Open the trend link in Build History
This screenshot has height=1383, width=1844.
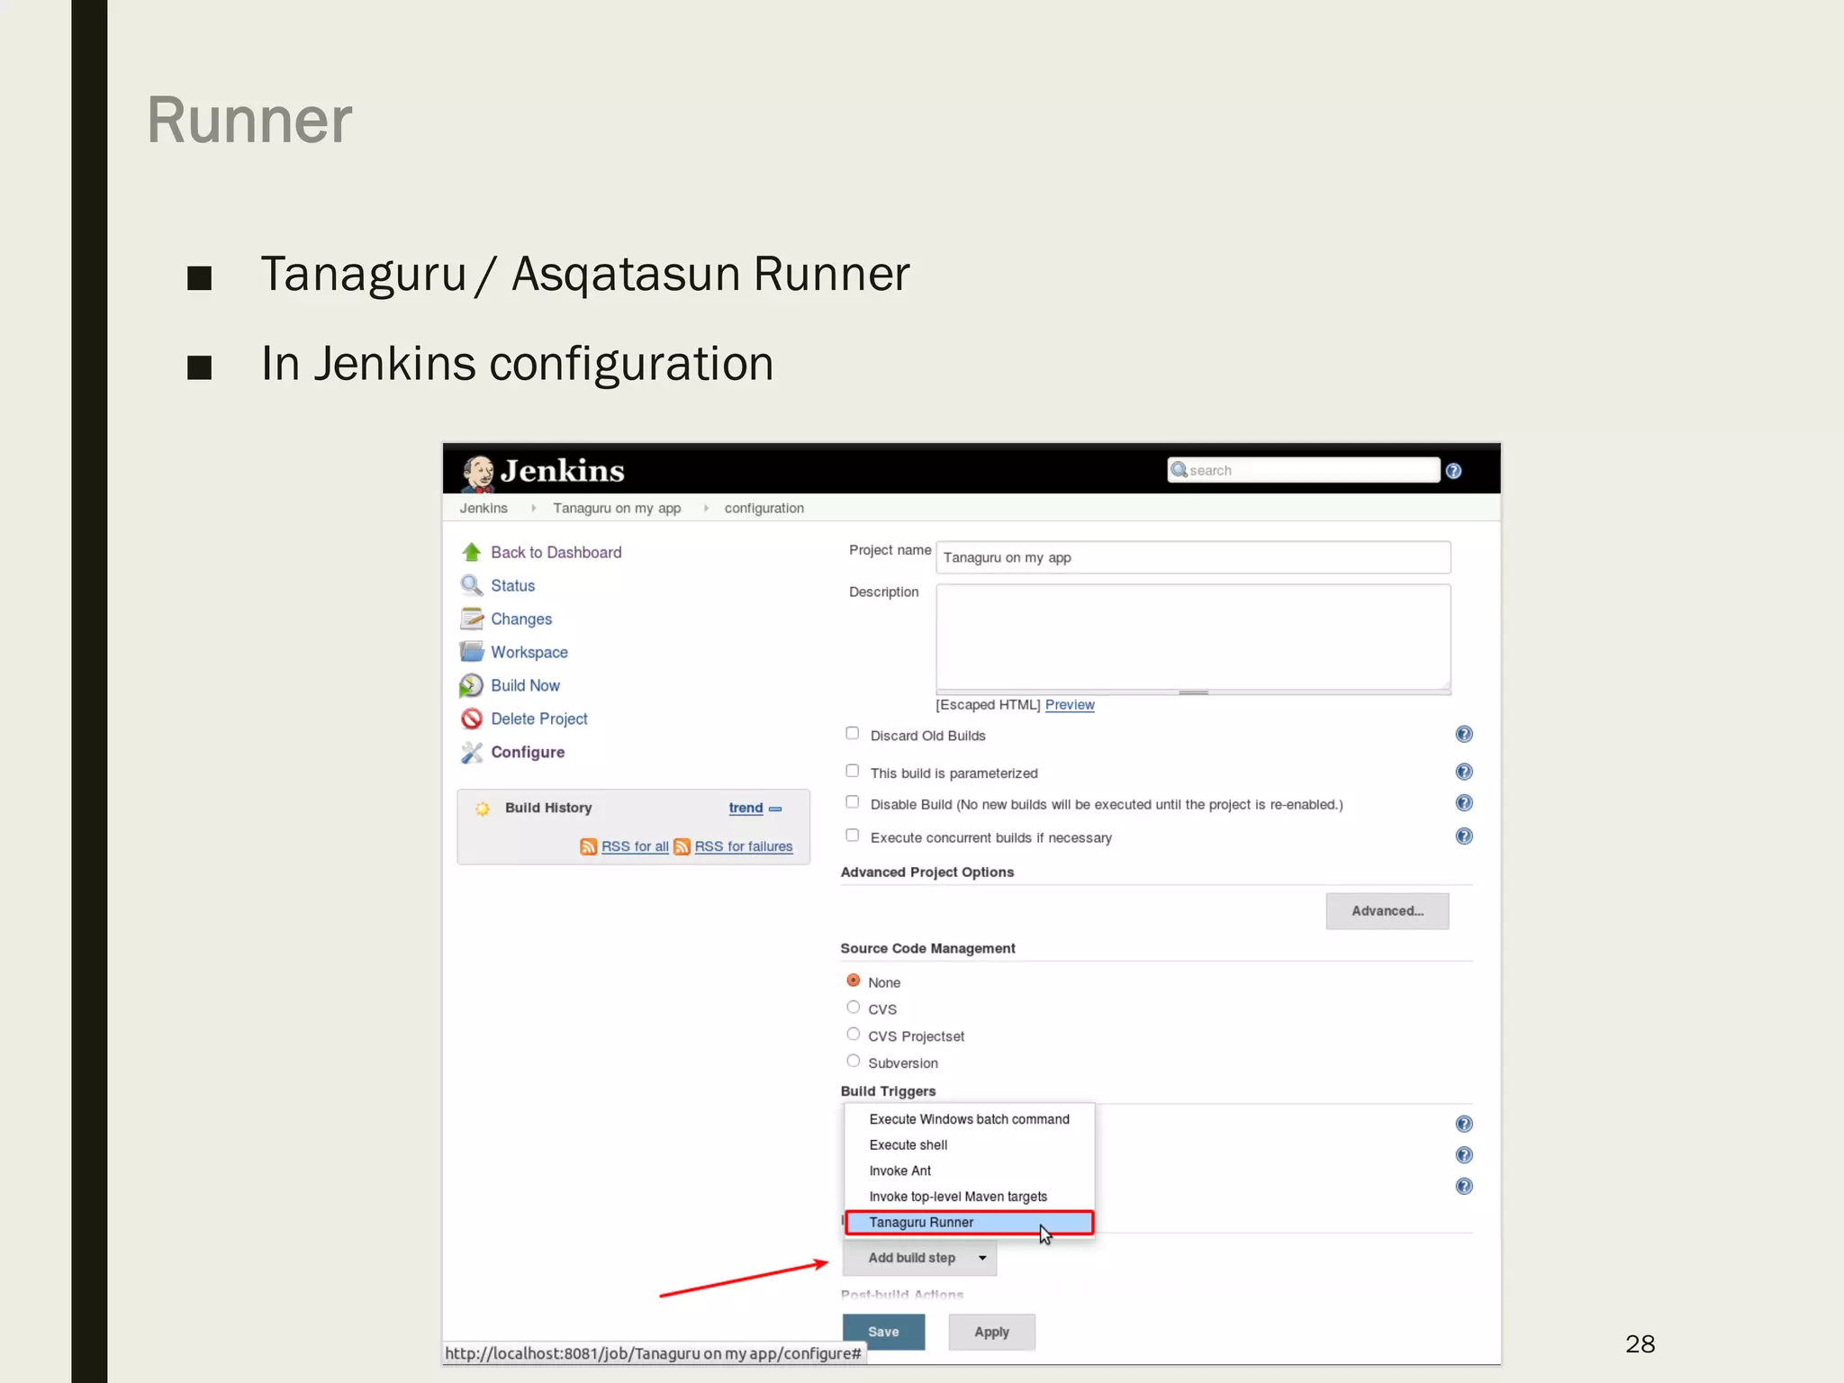point(746,809)
